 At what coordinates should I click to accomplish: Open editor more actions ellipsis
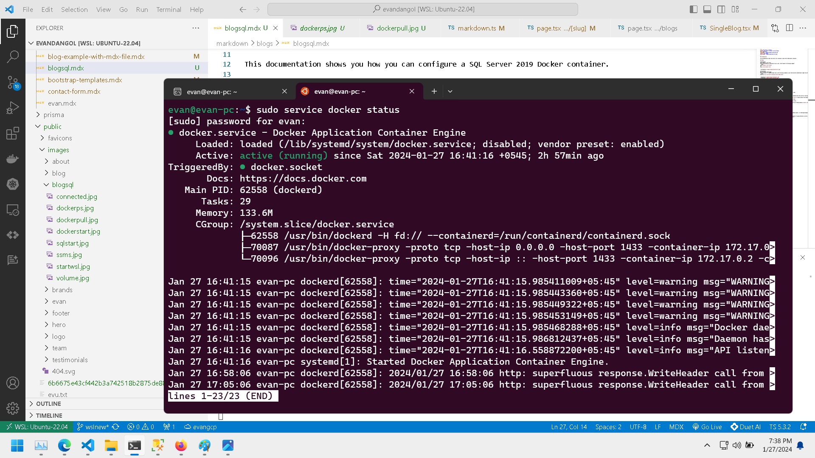click(x=803, y=28)
